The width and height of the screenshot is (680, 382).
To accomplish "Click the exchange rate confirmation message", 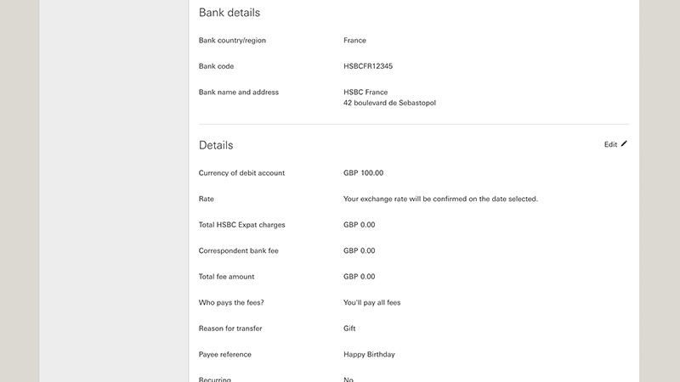I will pyautogui.click(x=440, y=199).
